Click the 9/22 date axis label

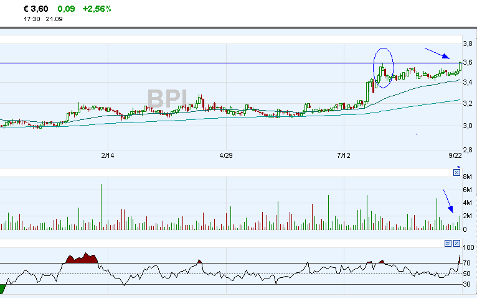[x=455, y=156]
